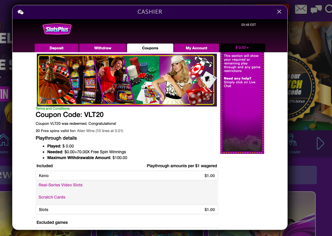This screenshot has height=236, width=332.
Task: Click the chat icon in Cashier header
Action: click(21, 12)
